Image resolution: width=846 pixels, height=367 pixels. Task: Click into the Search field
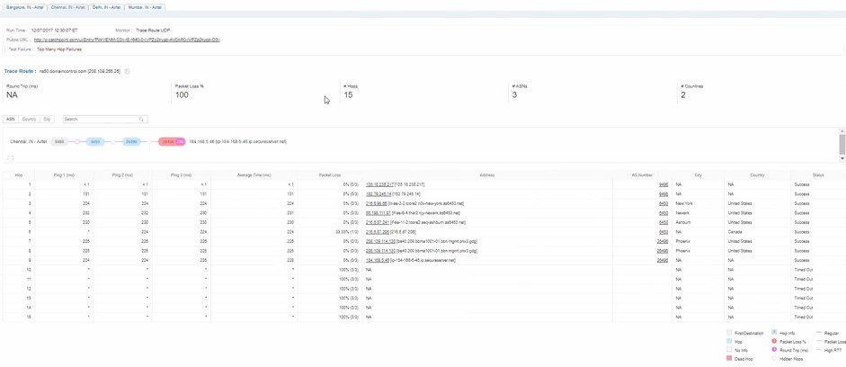click(105, 120)
